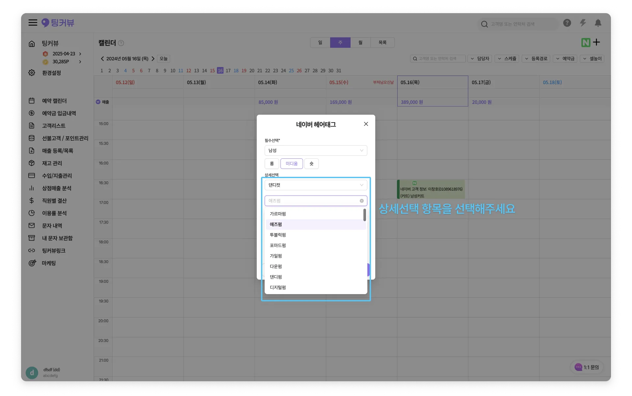The height and width of the screenshot is (396, 632).
Task: Expand the 댄디컷 style dropdown
Action: 316,185
